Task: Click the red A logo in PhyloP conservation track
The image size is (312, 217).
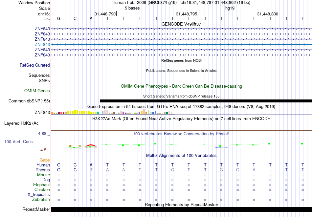Action: tap(91, 146)
